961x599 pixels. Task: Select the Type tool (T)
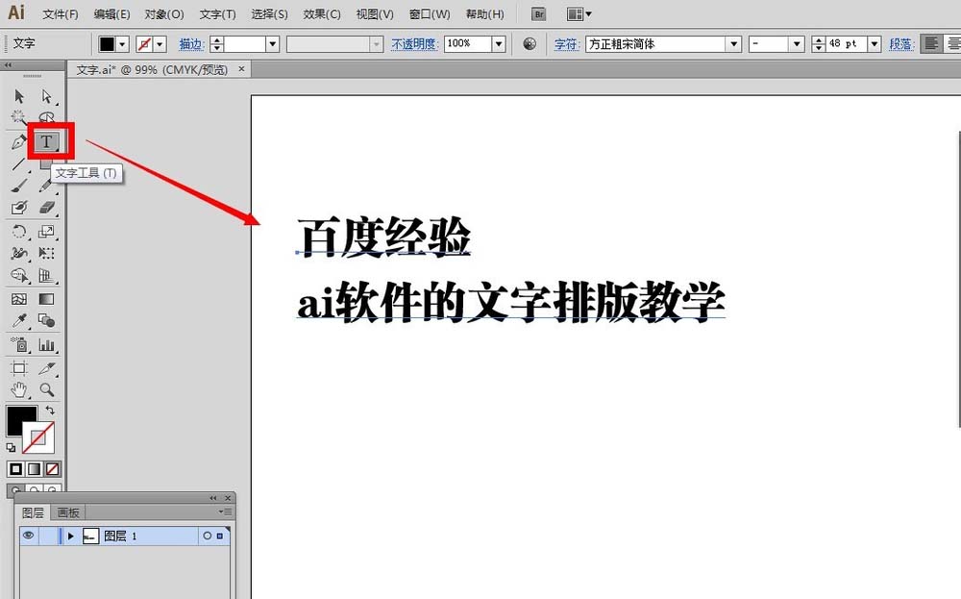[46, 141]
